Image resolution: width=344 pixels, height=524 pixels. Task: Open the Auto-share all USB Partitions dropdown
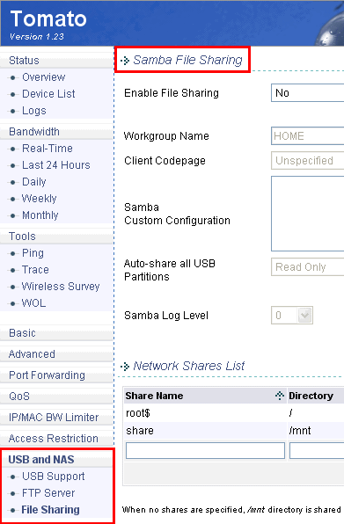point(308,266)
